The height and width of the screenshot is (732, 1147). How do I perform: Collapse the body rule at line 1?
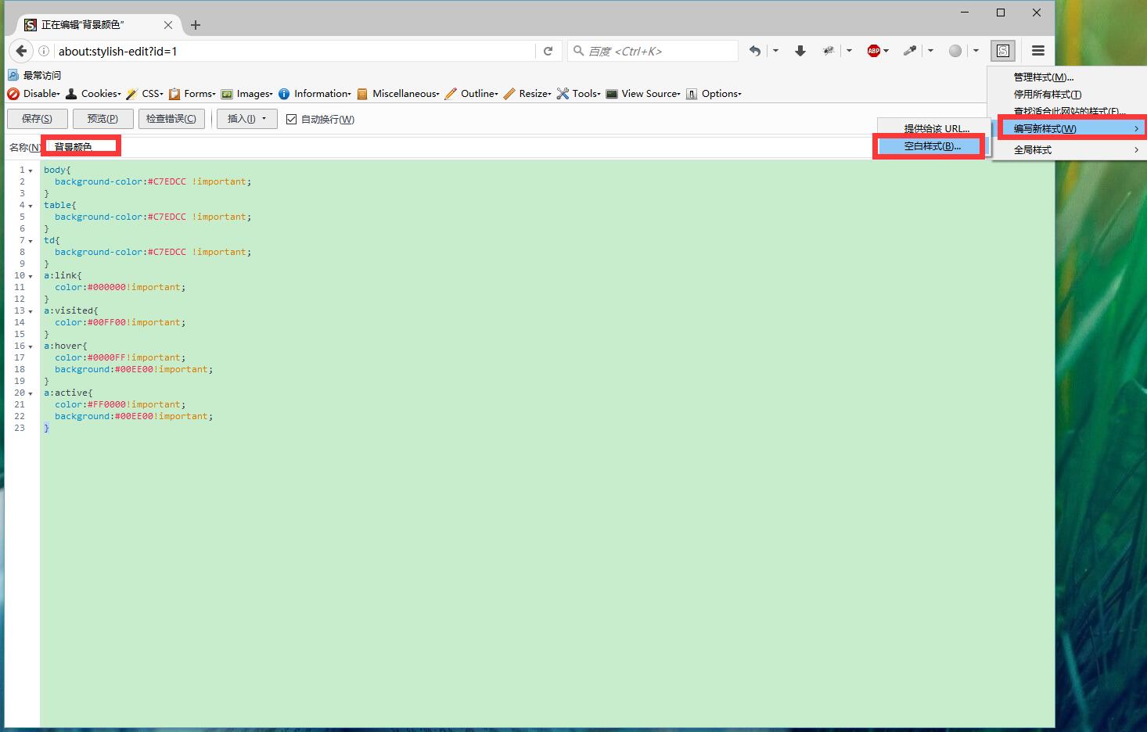coord(31,170)
